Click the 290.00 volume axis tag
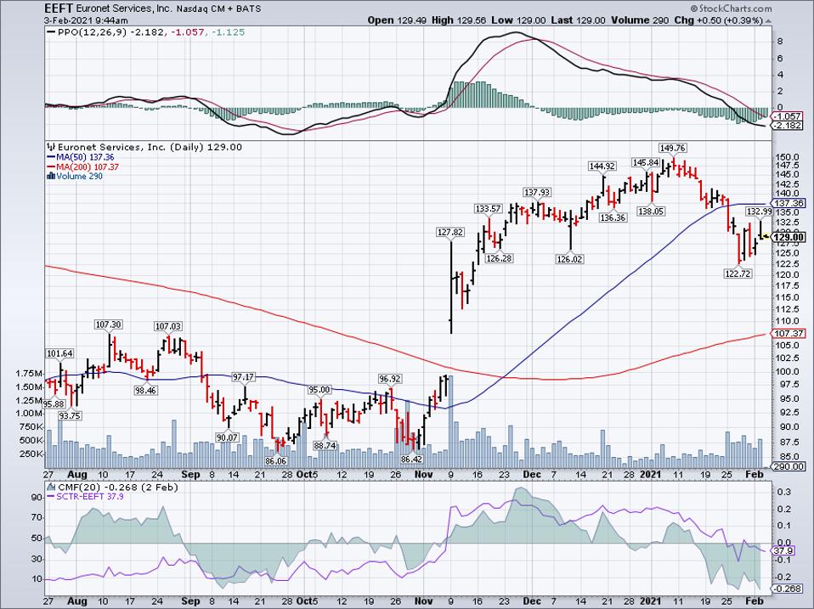Image resolution: width=814 pixels, height=609 pixels. click(x=788, y=466)
